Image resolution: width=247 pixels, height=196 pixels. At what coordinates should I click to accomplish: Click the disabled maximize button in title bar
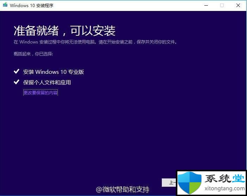tap(222, 5)
